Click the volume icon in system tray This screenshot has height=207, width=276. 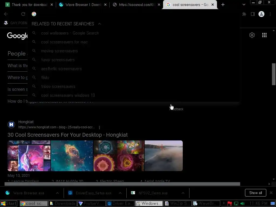point(243,204)
